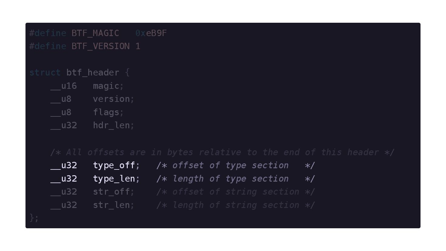Click the struct keyword
The height and width of the screenshot is (251, 446).
tap(45, 73)
